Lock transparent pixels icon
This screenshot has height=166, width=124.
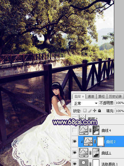pyautogui.click(x=85, y=111)
